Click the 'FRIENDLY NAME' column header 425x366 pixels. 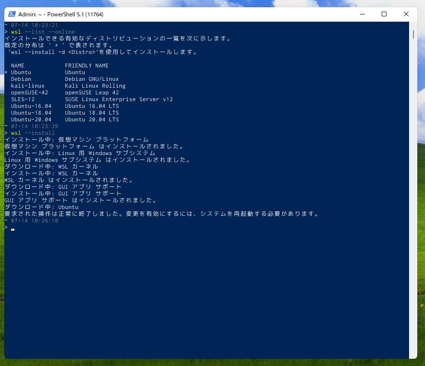(x=87, y=65)
